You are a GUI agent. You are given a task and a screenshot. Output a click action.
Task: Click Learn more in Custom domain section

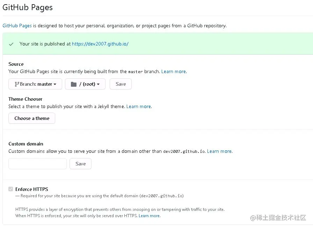pyautogui.click(x=219, y=151)
